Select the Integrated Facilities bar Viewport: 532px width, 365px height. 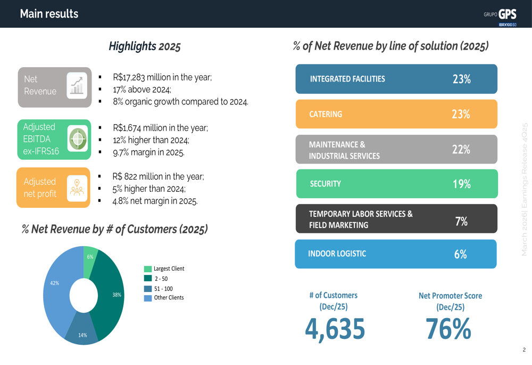pyautogui.click(x=396, y=79)
